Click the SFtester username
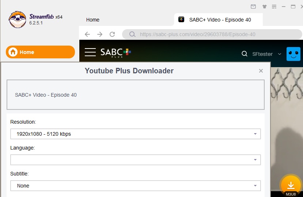 pos(262,54)
